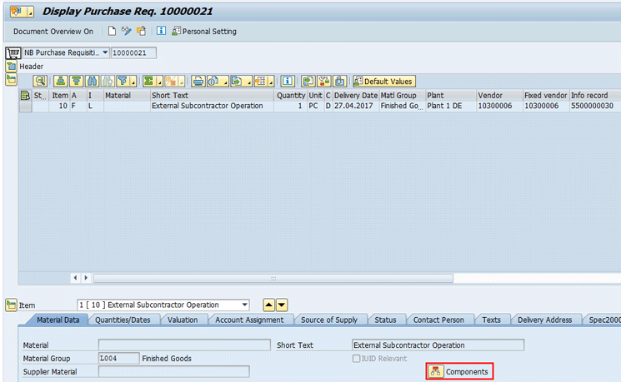Click the horizontal scrollbar under the item grid
621x382 pixels.
pyautogui.click(x=273, y=278)
